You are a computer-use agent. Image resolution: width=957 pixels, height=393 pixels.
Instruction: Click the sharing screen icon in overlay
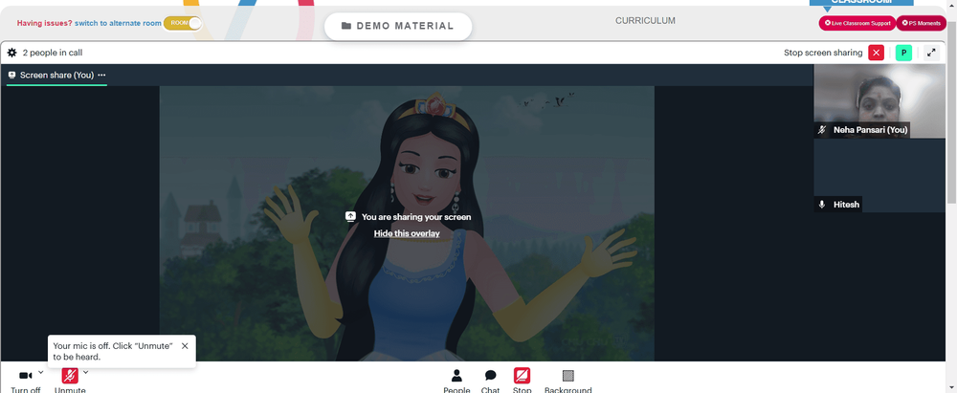pyautogui.click(x=350, y=217)
